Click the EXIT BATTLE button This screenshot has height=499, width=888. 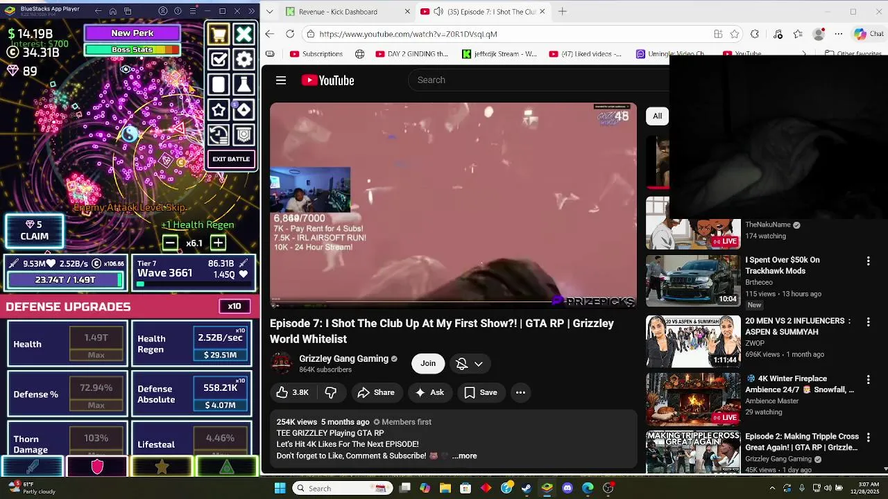(231, 159)
